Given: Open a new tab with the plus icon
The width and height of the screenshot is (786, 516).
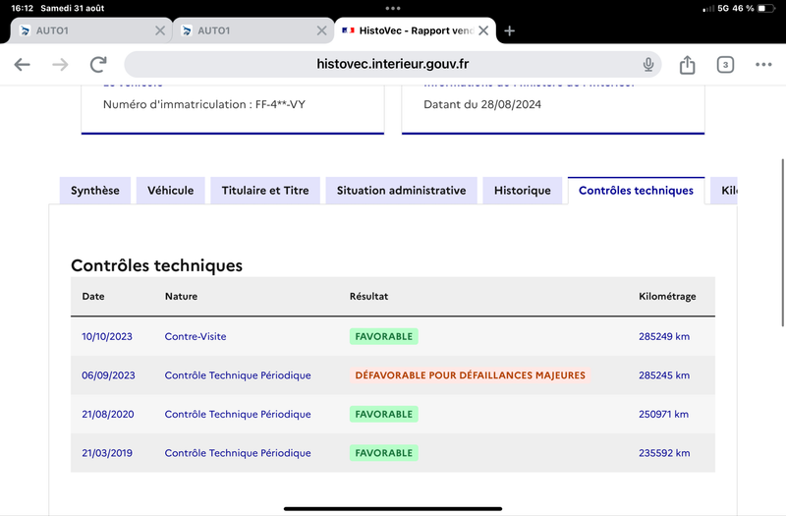Looking at the screenshot, I should (509, 31).
